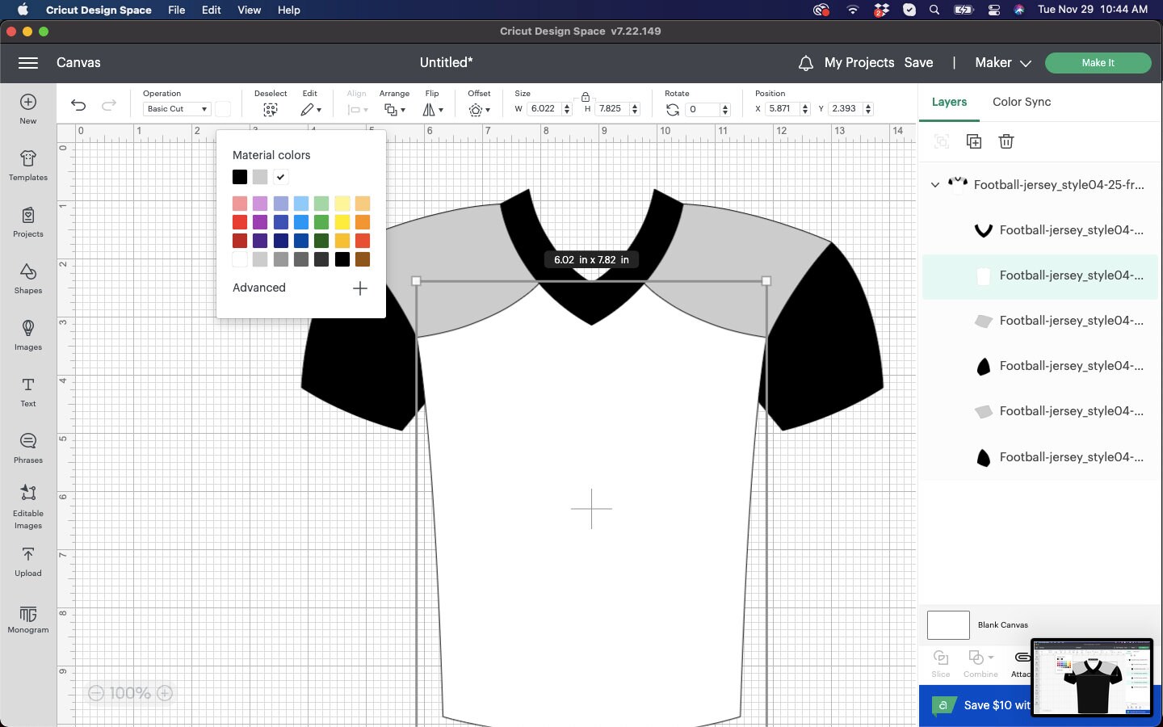Delete the selected layer
Screen dimensions: 1163x727
[x=1006, y=141]
